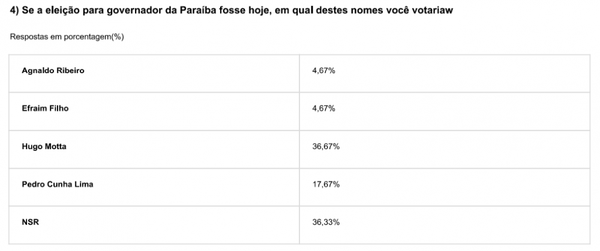600x251 pixels.
Task: Click the word 'Filho' in second row
Action: 59,108
